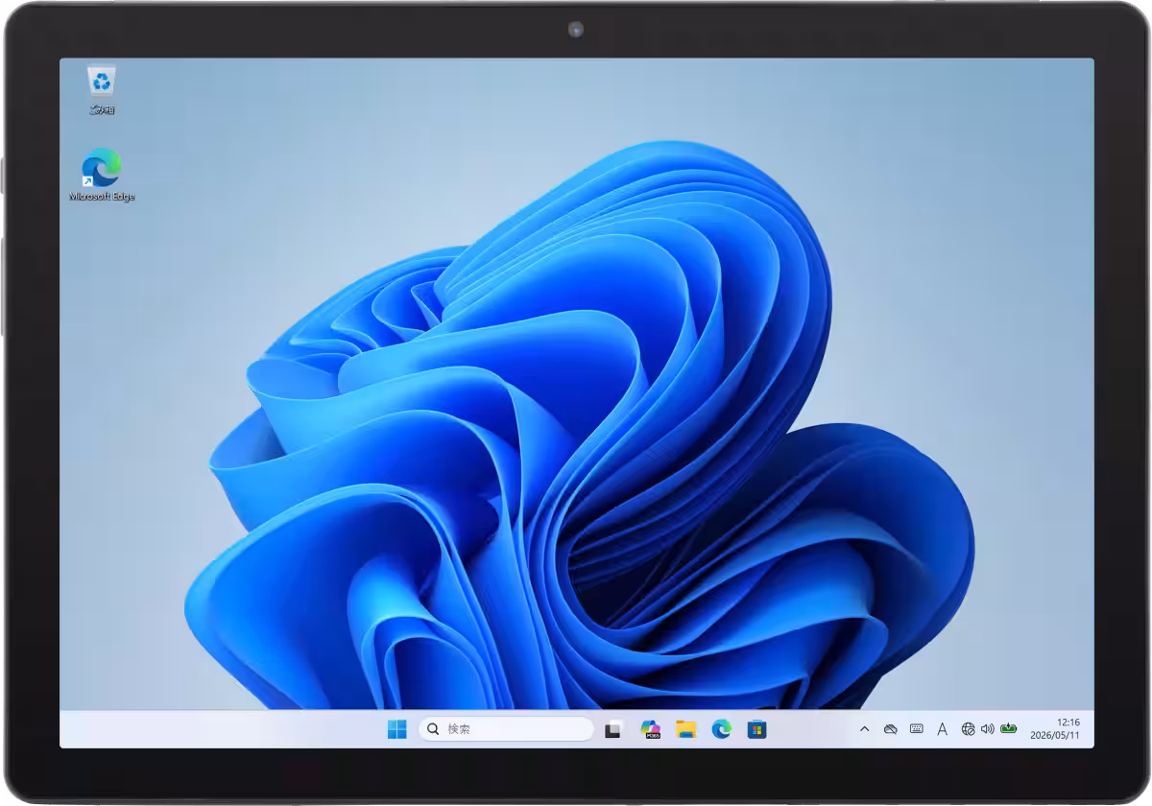
Task: Expand the hidden system tray icons
Action: pos(864,729)
